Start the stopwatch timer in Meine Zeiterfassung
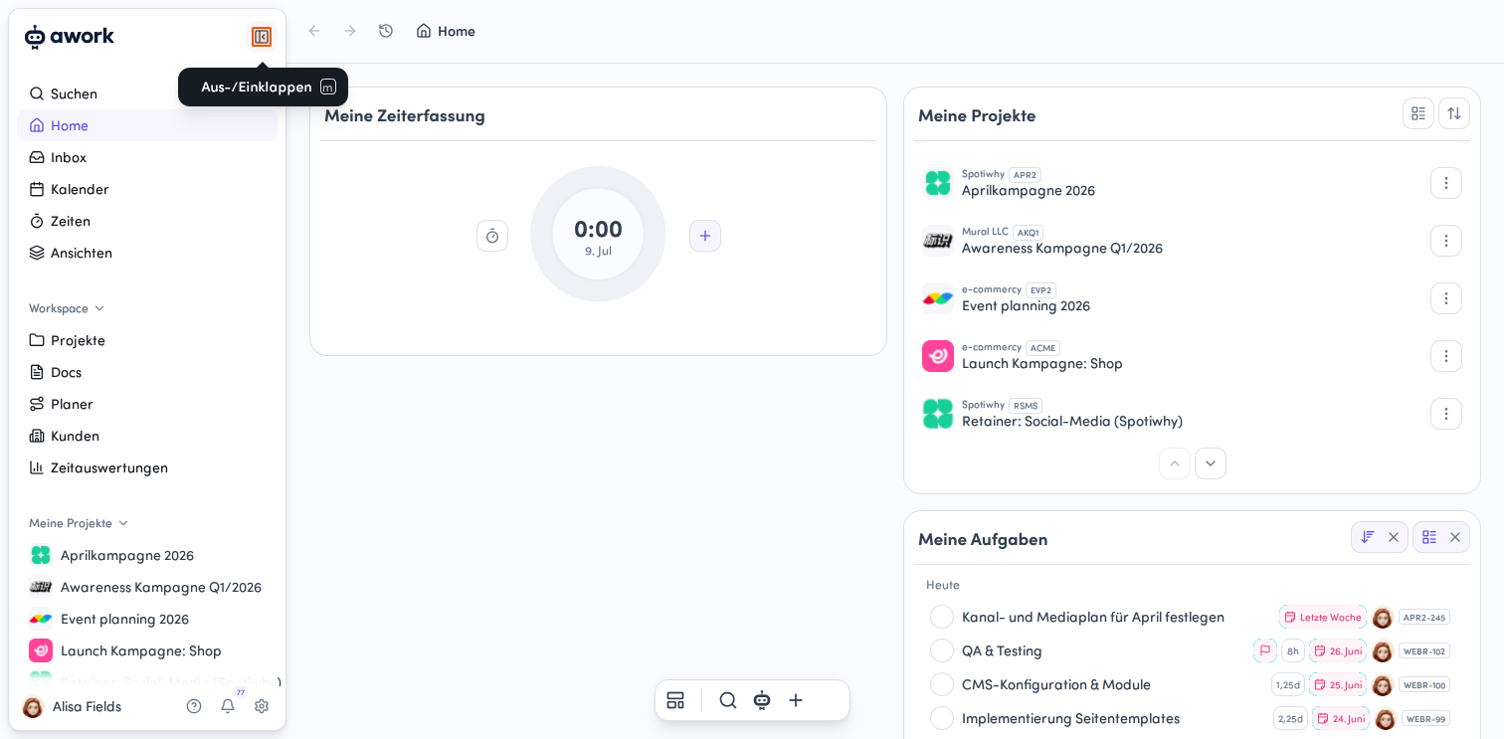The width and height of the screenshot is (1504, 739). click(x=492, y=236)
